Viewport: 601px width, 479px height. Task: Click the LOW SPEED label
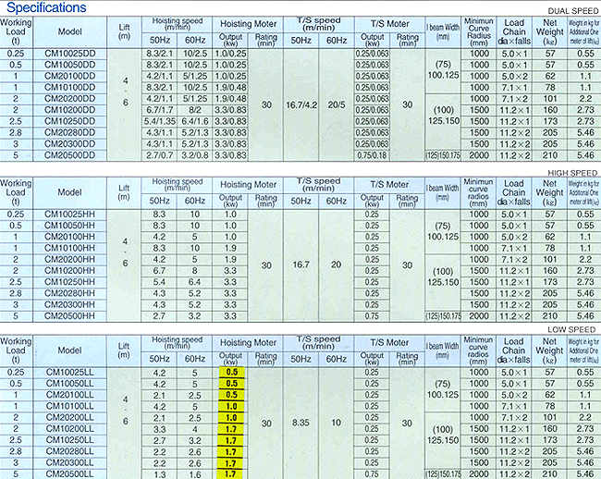point(571,329)
